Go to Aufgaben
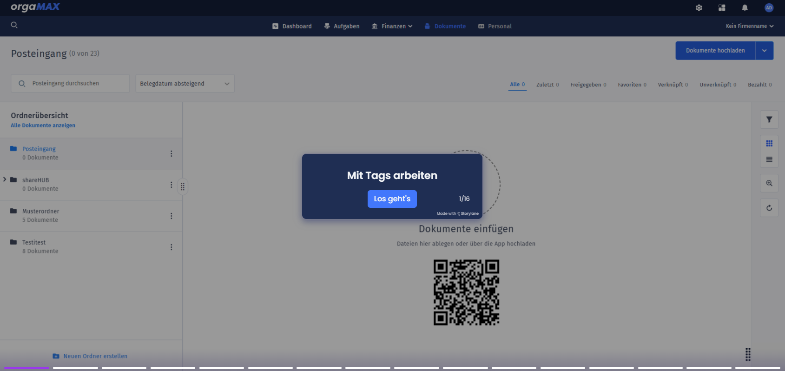 [342, 26]
